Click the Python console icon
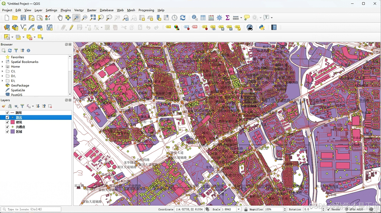The image size is (381, 213). (x=262, y=27)
